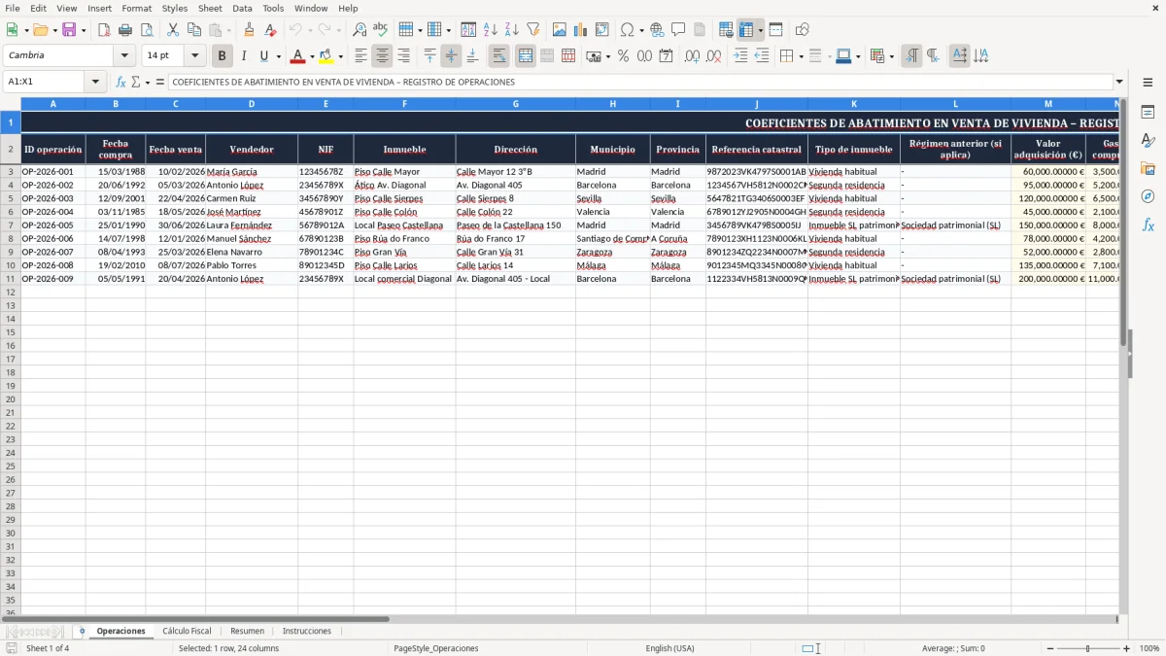
Task: Open the Format menu
Action: coord(136,8)
